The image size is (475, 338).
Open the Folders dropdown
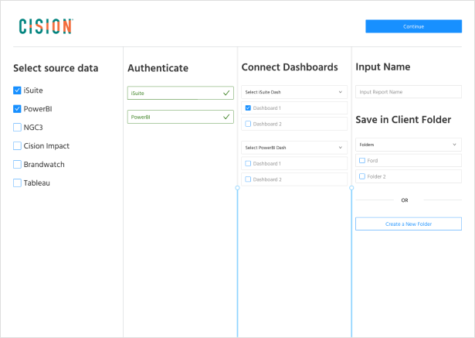tap(409, 145)
